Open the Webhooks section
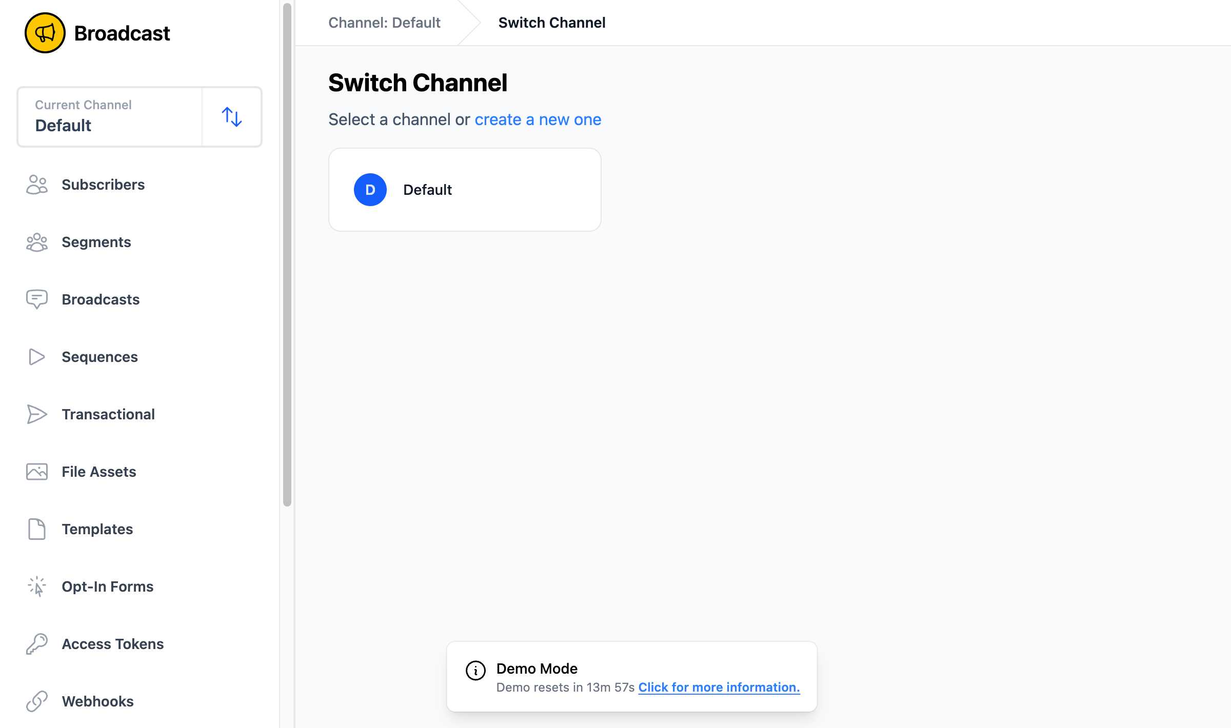The width and height of the screenshot is (1231, 728). [97, 701]
